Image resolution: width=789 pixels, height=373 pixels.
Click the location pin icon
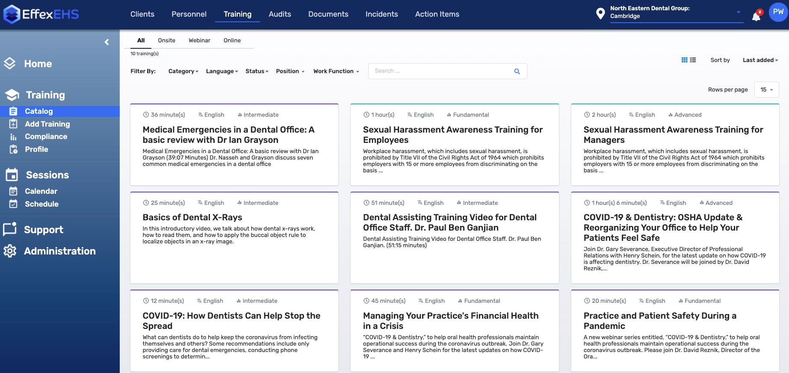(600, 14)
